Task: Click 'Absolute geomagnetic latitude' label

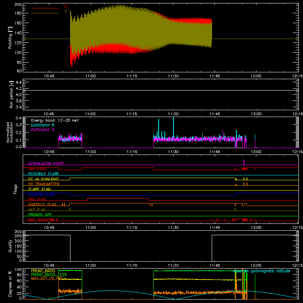Action: pyautogui.click(x=262, y=271)
